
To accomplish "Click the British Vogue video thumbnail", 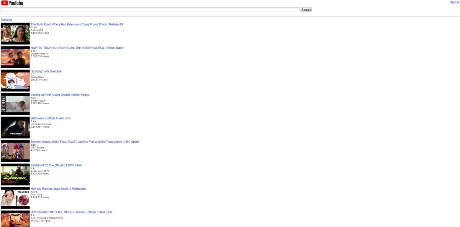I will [15, 104].
